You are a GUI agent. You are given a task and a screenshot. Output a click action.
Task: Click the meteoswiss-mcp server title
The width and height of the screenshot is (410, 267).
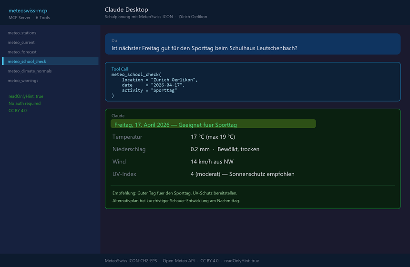(28, 10)
